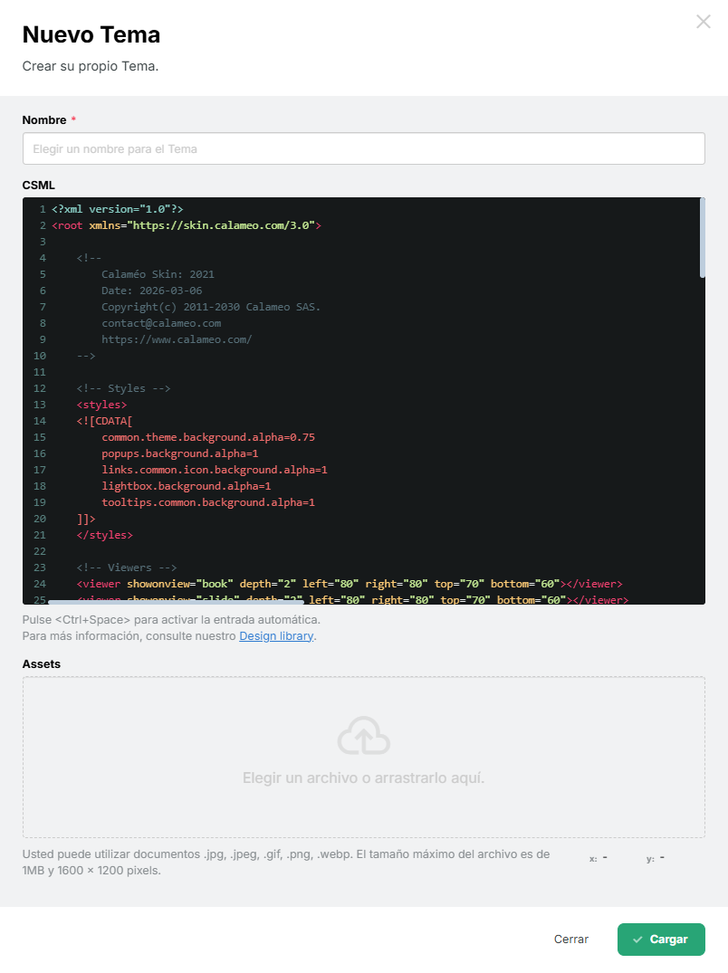Click the opening '<styles>' tag line
Screen dimensions: 728x973
tap(101, 405)
